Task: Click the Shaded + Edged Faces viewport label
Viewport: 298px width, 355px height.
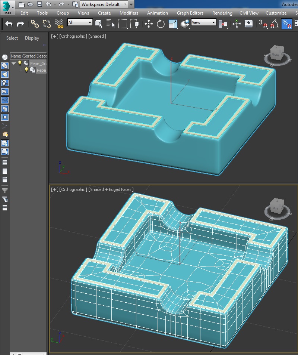Action: tap(111, 189)
